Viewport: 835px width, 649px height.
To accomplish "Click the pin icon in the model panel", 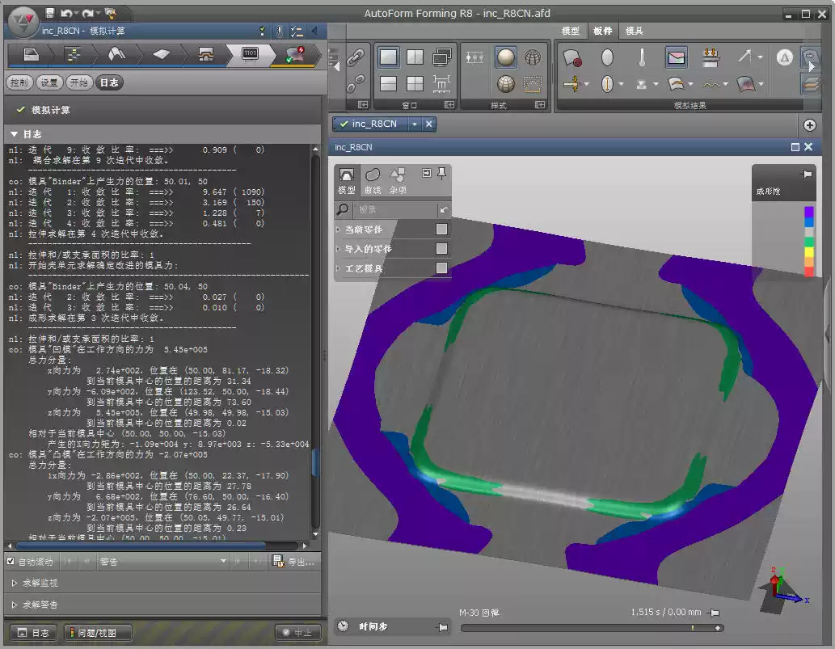I will 441,174.
